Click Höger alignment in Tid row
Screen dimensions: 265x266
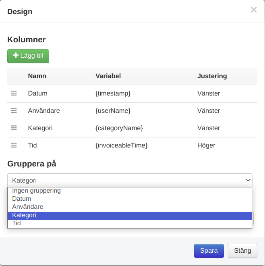206,145
